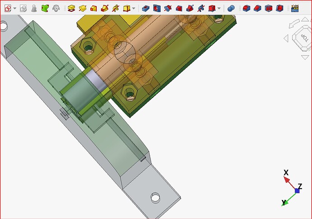Image resolution: width=312 pixels, height=219 pixels.
Task: Click the curved rotate arrow near cube
Action: click(294, 24)
